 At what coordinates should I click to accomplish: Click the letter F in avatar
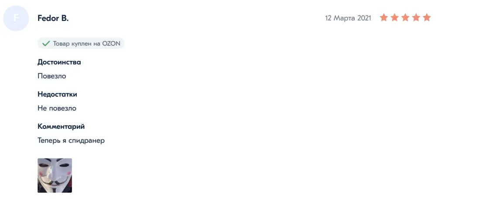(x=16, y=18)
